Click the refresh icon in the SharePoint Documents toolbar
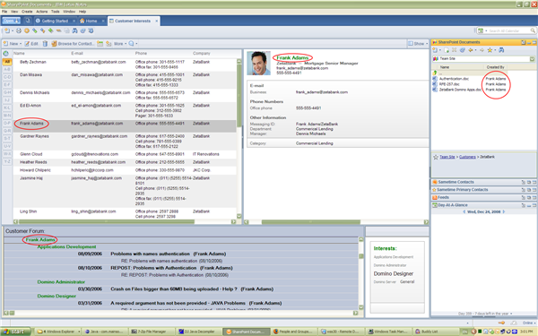 462,50
